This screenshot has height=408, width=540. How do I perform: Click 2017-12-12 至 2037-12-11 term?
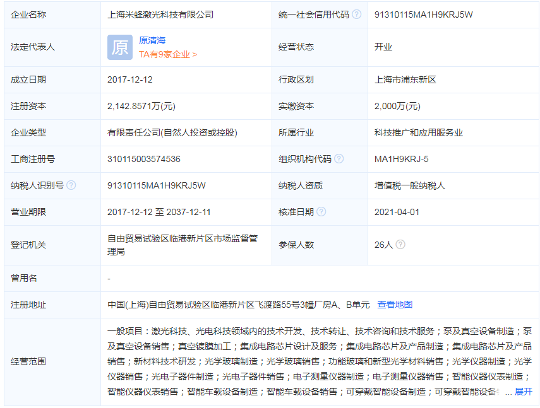pos(159,212)
